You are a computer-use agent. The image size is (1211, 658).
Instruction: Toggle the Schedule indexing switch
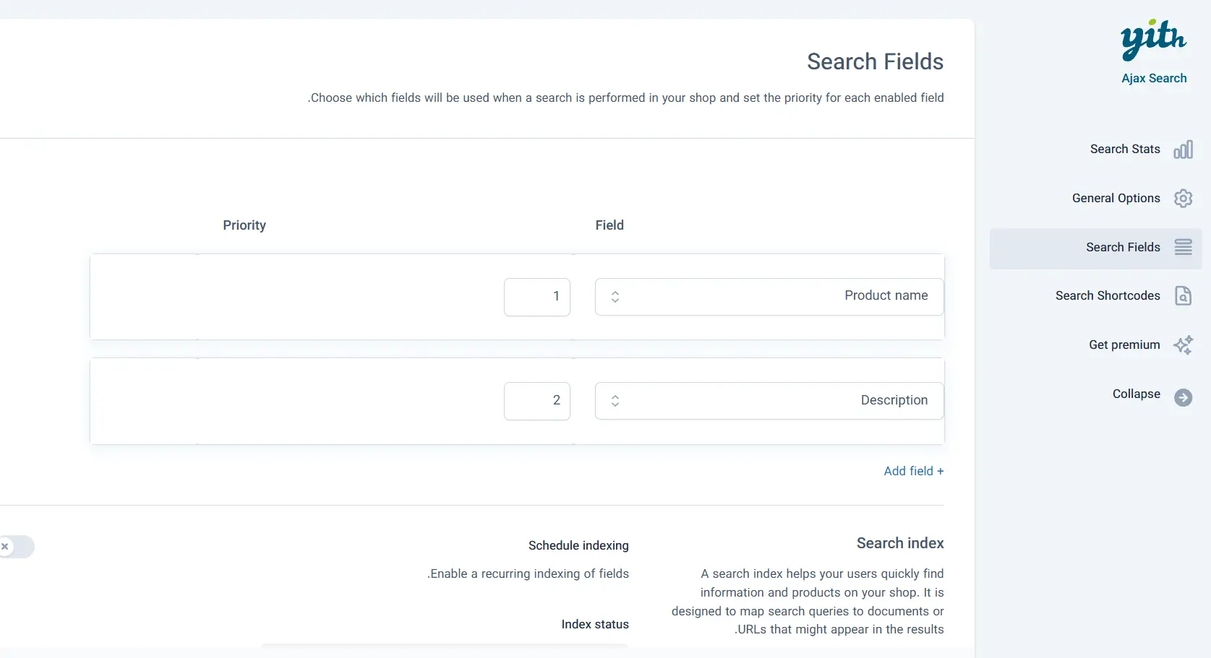16,547
